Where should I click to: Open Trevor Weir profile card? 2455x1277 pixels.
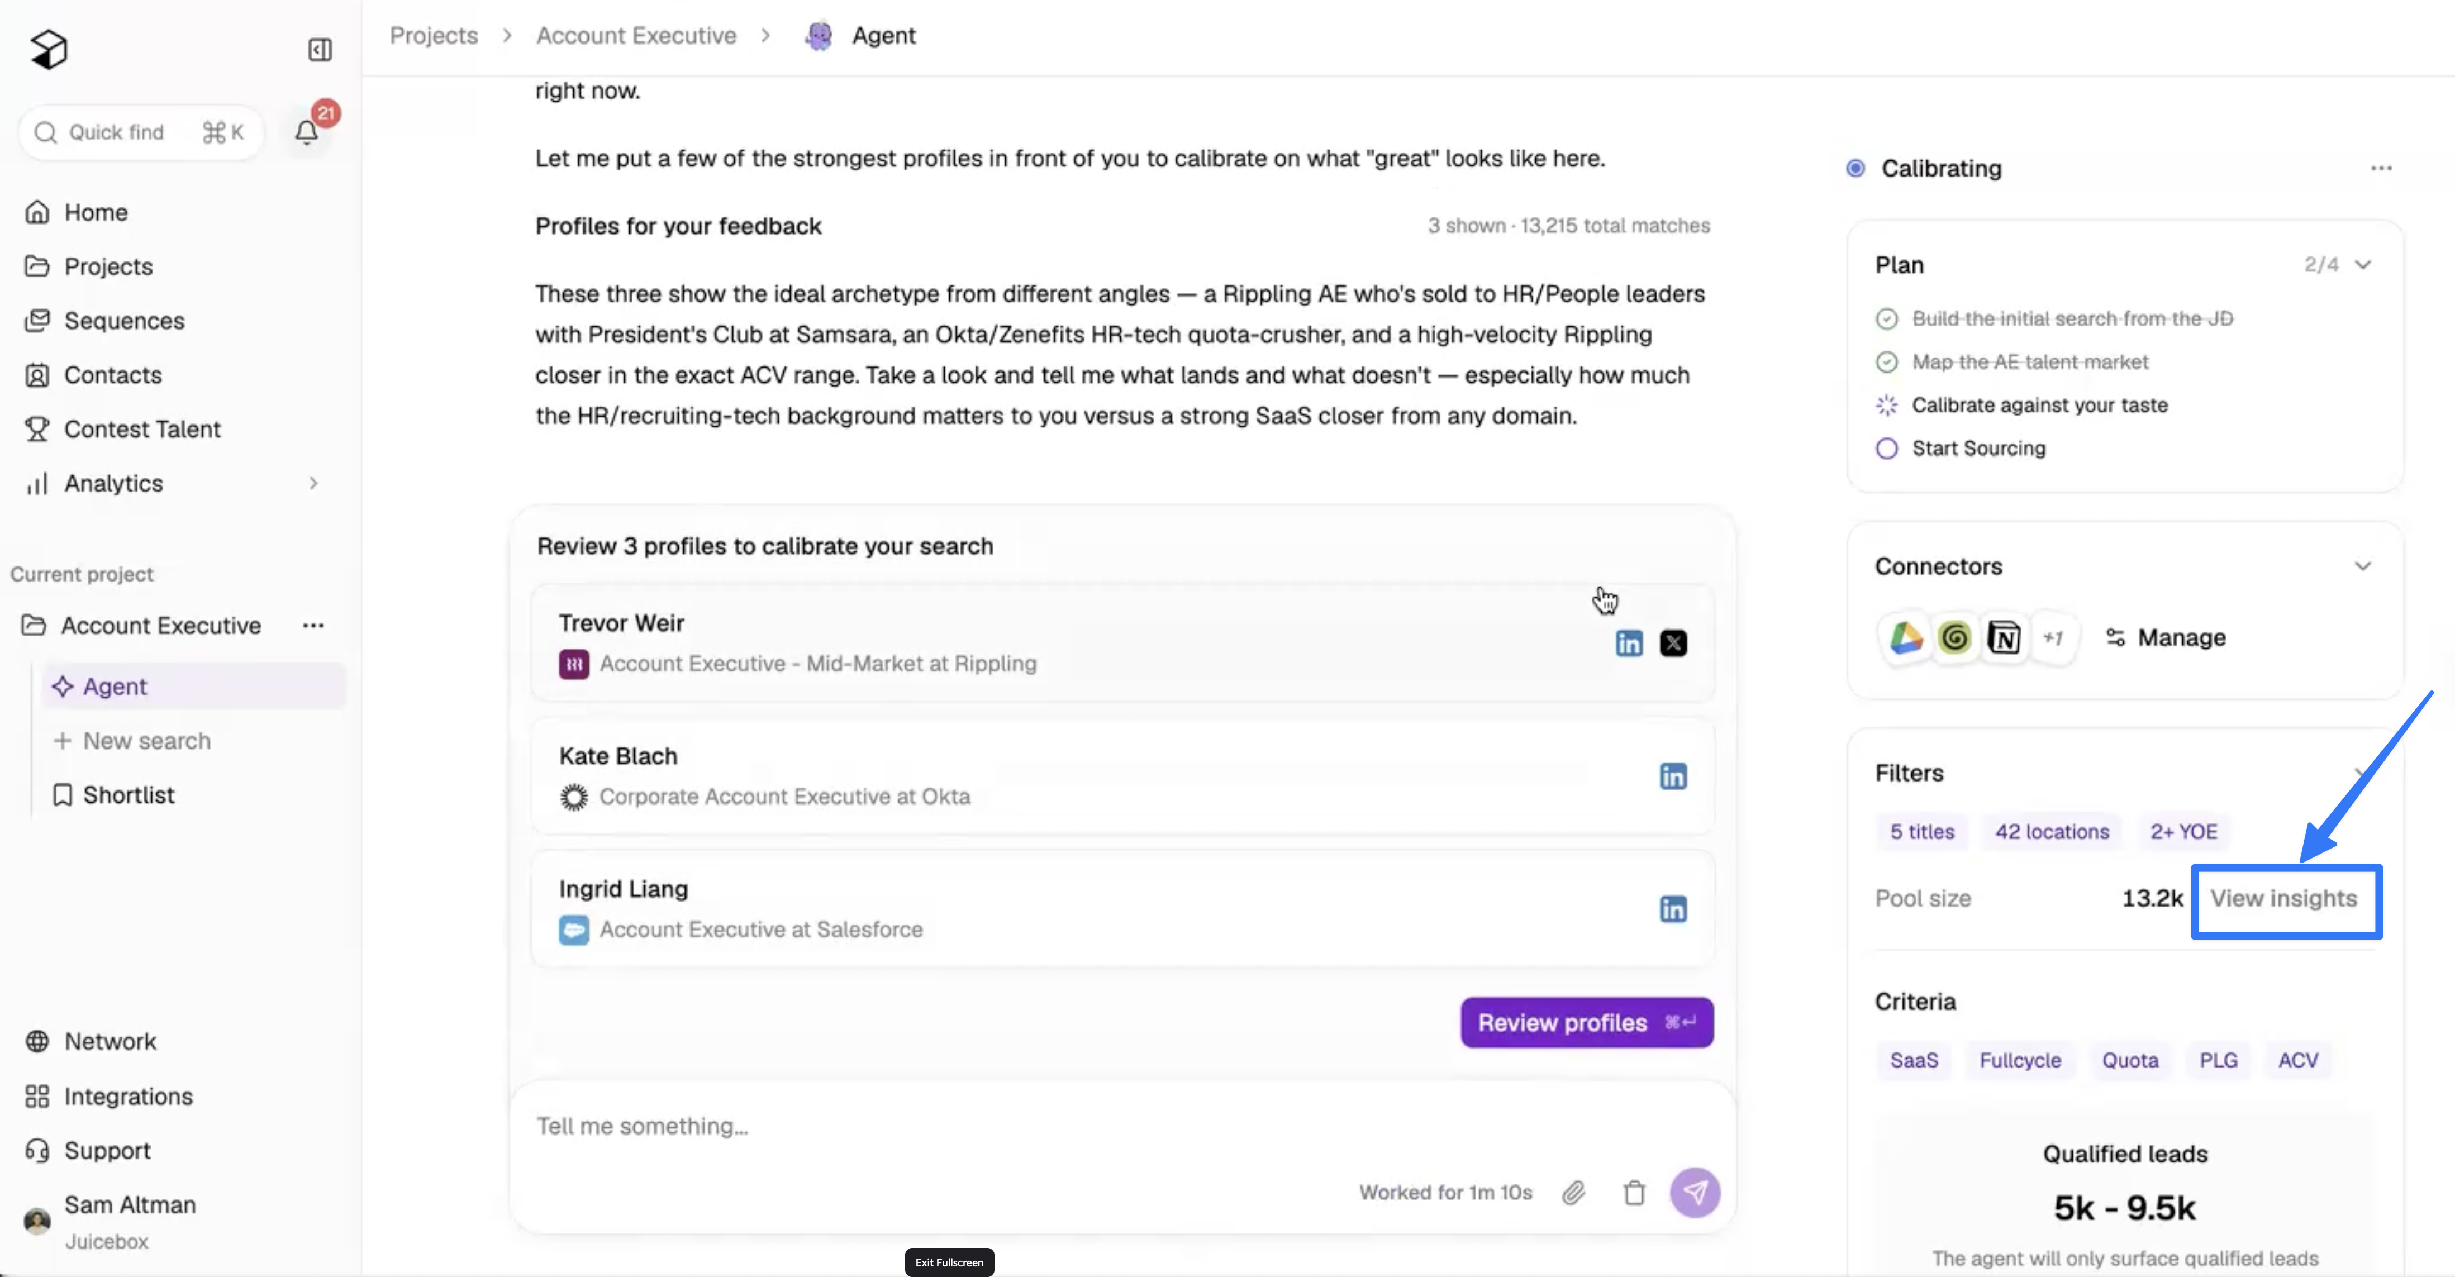coord(1122,644)
